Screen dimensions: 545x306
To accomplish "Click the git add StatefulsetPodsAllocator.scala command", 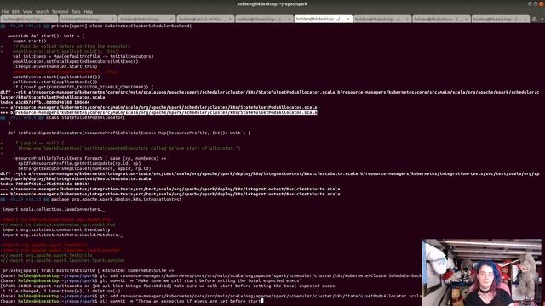I will click(211, 297).
